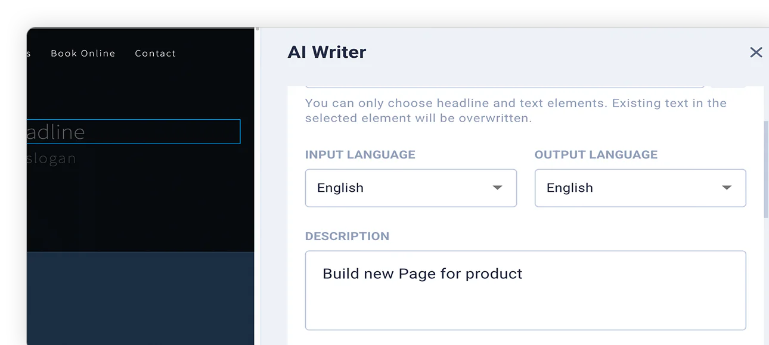Click the hint text about headline elements
769x345 pixels.
click(x=515, y=110)
